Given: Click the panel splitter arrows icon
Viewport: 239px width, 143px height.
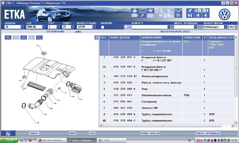Looking at the screenshot, I should click(x=96, y=38).
